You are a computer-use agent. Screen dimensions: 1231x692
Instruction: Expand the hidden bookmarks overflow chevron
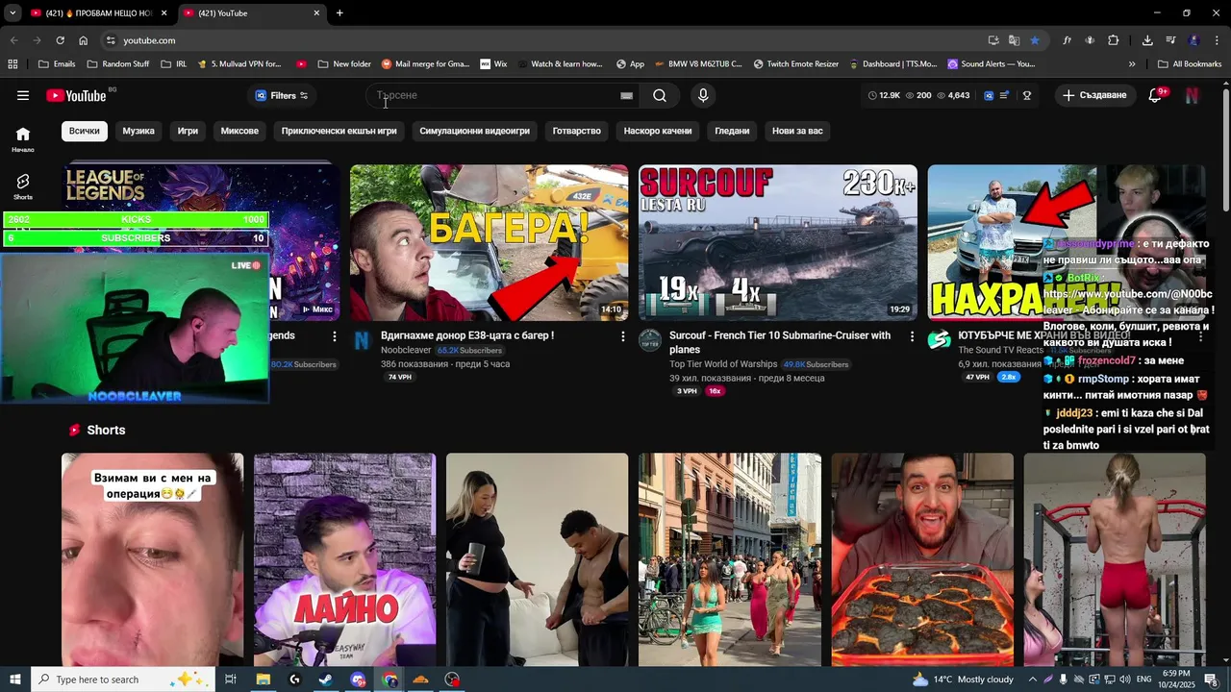[x=1132, y=64]
